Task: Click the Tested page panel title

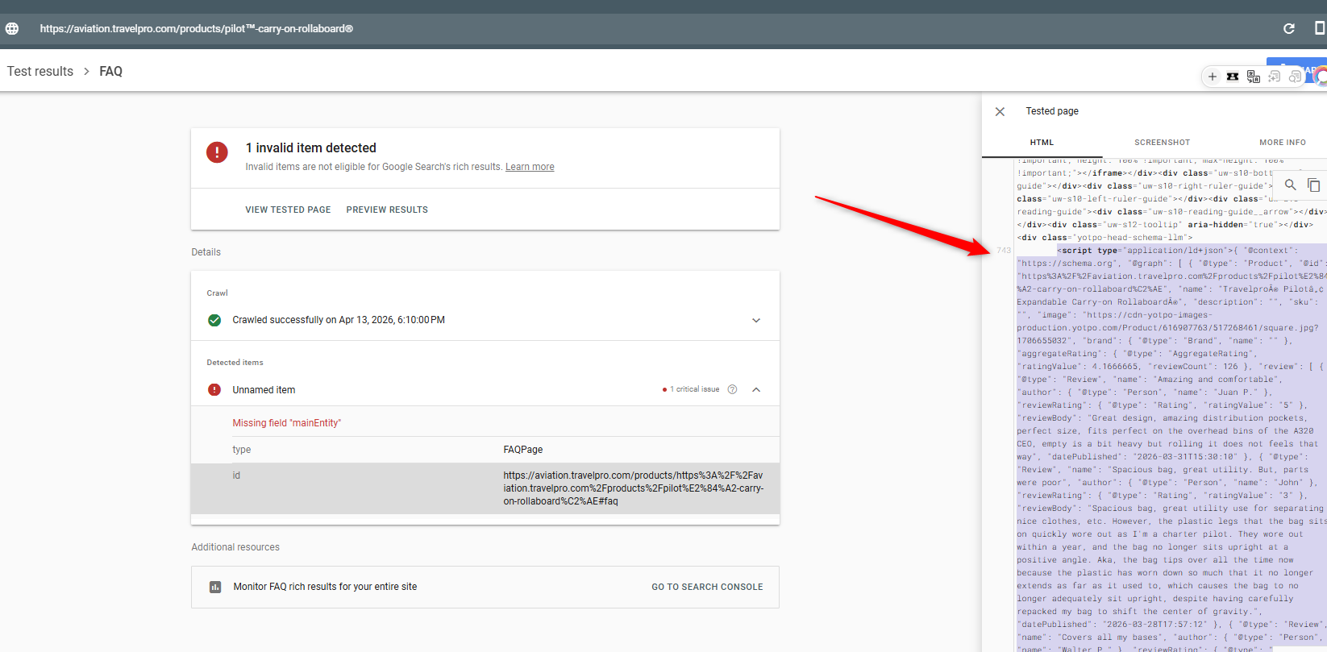Action: pos(1052,111)
